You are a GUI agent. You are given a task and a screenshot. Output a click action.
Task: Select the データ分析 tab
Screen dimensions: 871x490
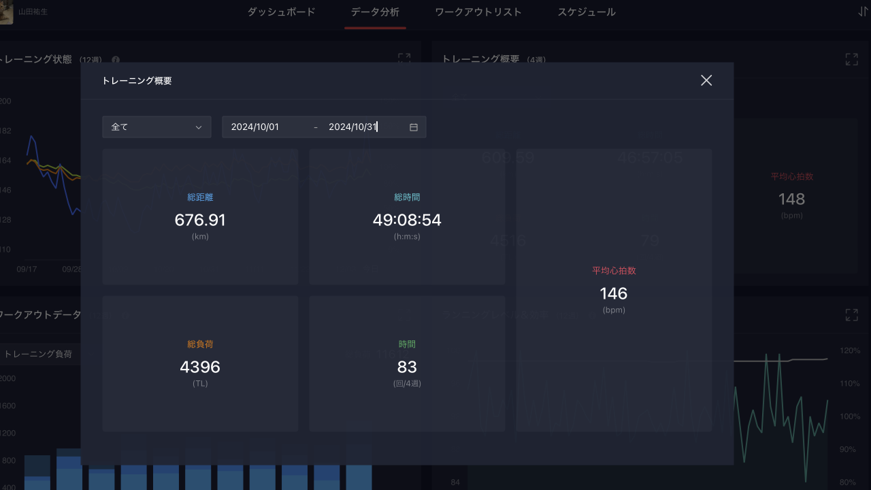coord(375,12)
